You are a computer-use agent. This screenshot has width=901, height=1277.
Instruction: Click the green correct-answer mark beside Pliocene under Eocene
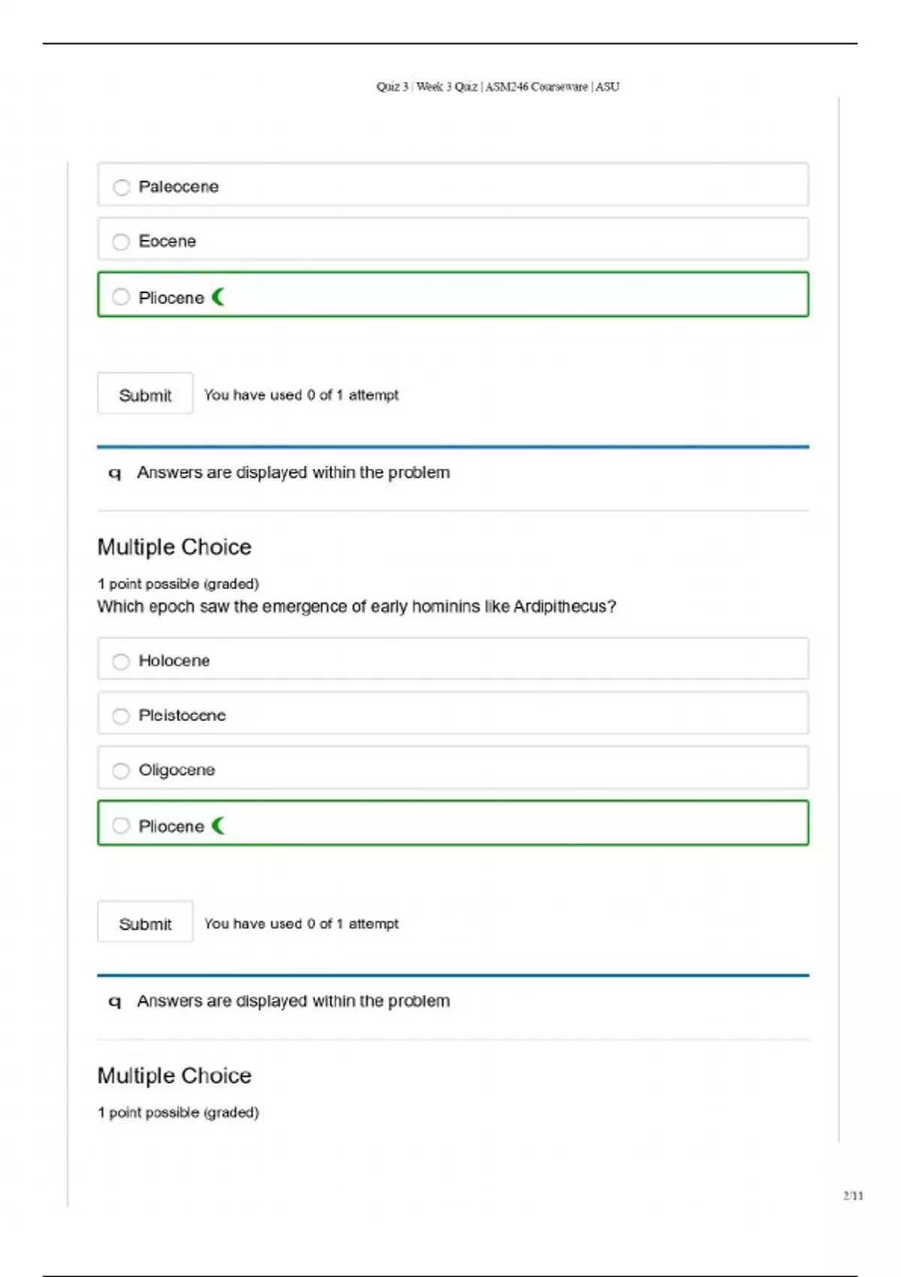(x=218, y=297)
